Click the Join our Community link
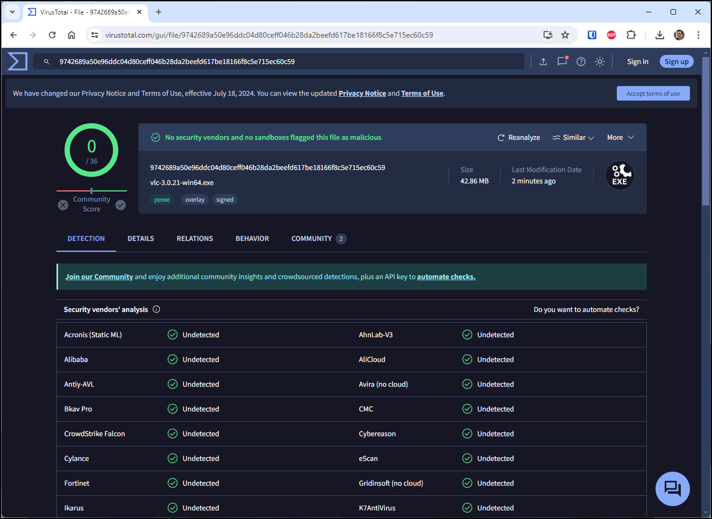The image size is (712, 519). [99, 277]
